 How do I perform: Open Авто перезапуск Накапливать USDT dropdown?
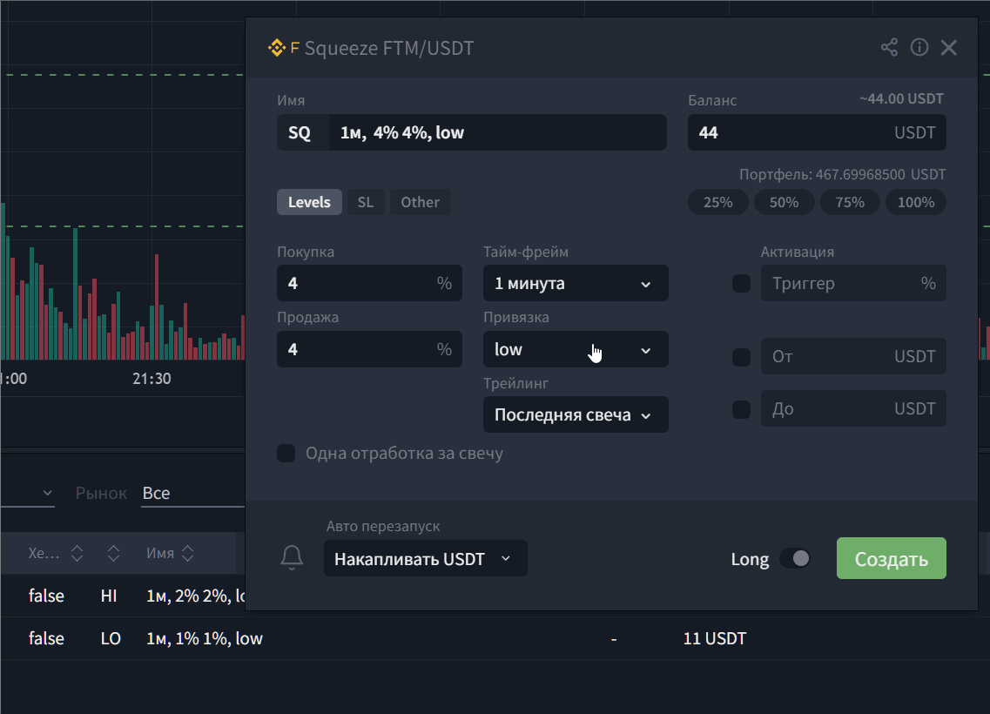point(425,559)
